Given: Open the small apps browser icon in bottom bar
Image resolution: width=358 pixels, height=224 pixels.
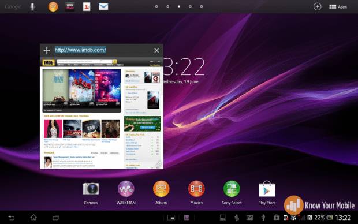Looking at the screenshot, I should pyautogui.click(x=171, y=218).
